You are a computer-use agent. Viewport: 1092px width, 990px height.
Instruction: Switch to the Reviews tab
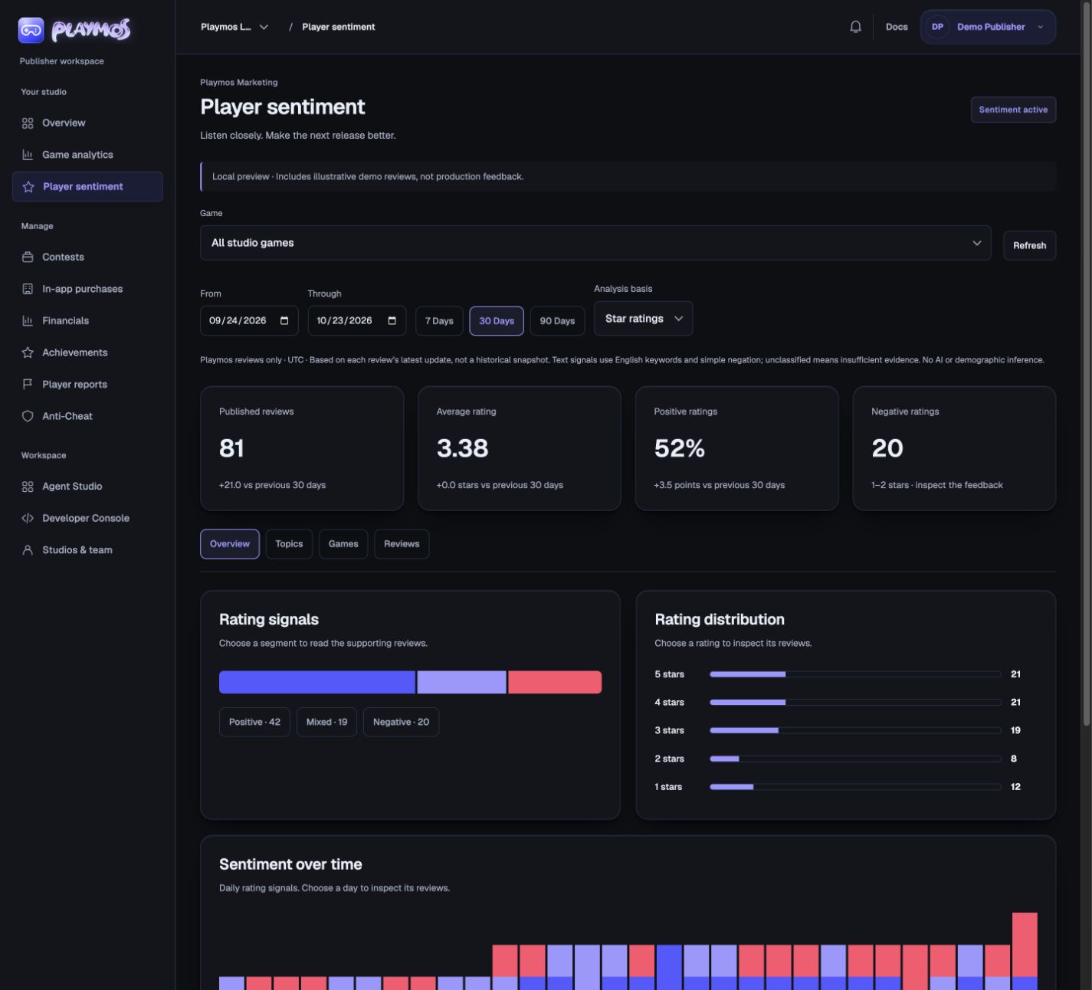[x=402, y=544]
